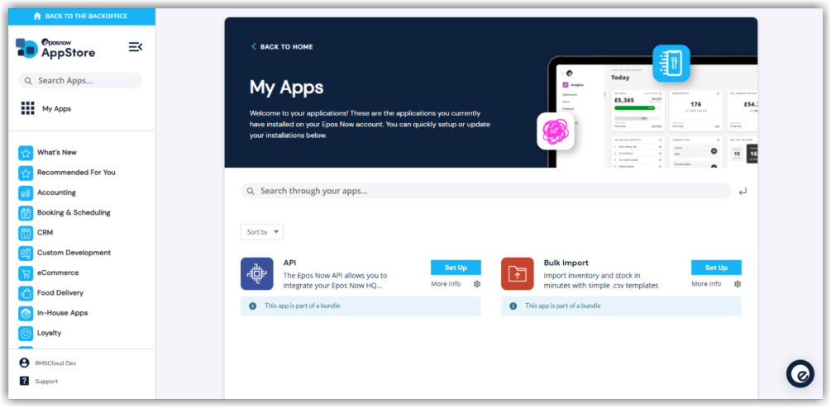Click the dashboard preview image in banner

coord(653,112)
